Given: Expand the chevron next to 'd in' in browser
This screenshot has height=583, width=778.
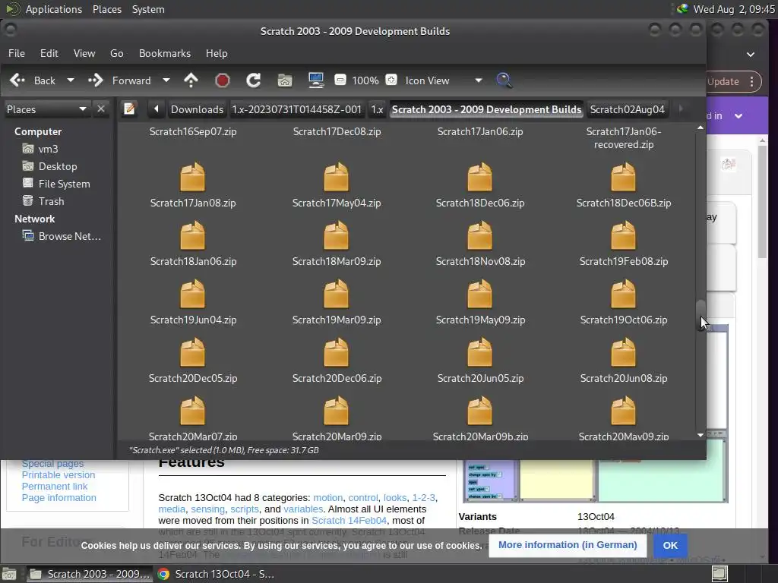Looking at the screenshot, I should coord(738,116).
